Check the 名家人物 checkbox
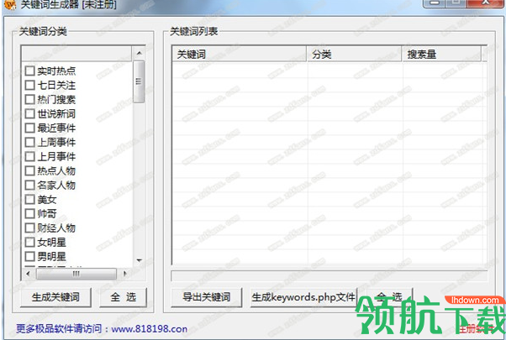Image resolution: width=506 pixels, height=340 pixels. point(29,185)
